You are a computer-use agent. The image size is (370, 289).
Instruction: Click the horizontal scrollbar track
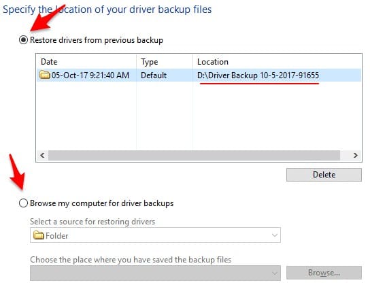click(x=194, y=155)
